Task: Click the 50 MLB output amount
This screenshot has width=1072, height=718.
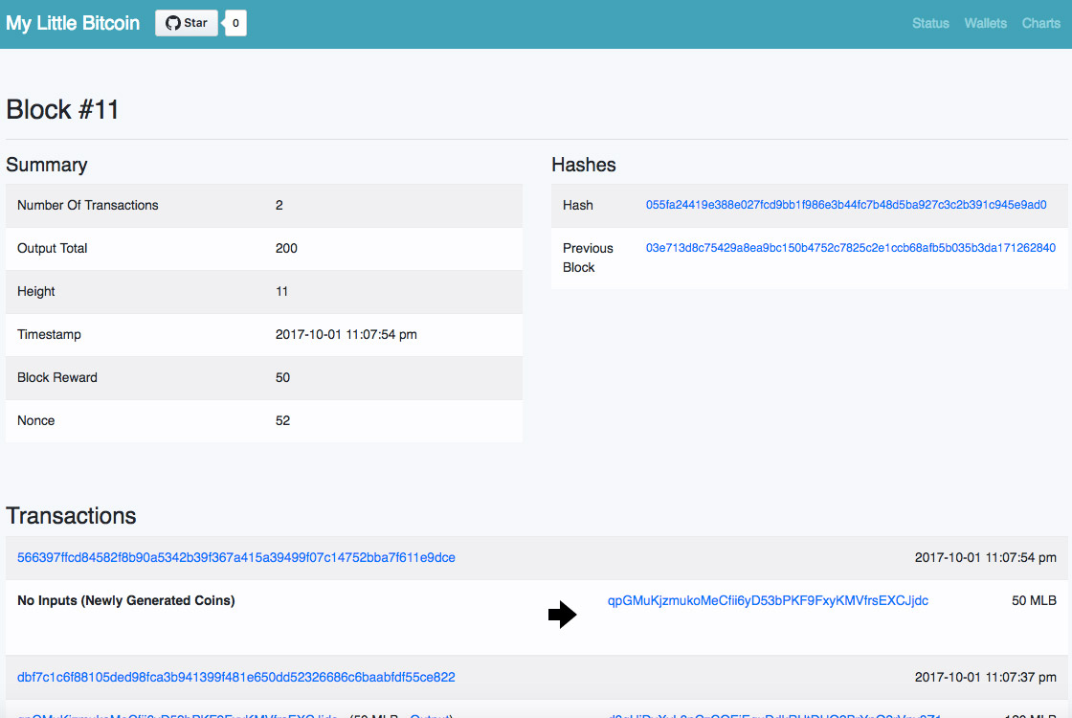Action: click(1034, 601)
